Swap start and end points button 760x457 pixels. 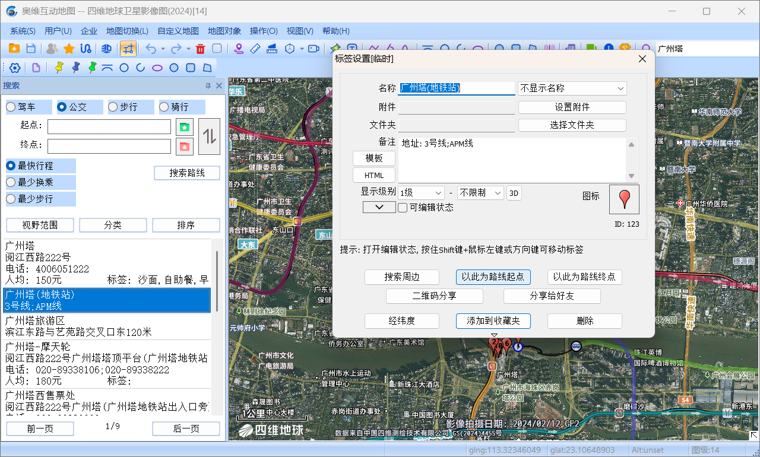[209, 137]
